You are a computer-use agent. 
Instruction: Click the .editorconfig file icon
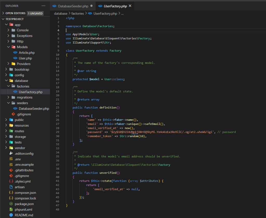click(x=11, y=153)
